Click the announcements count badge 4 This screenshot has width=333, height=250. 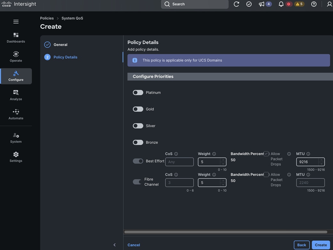tap(269, 4)
